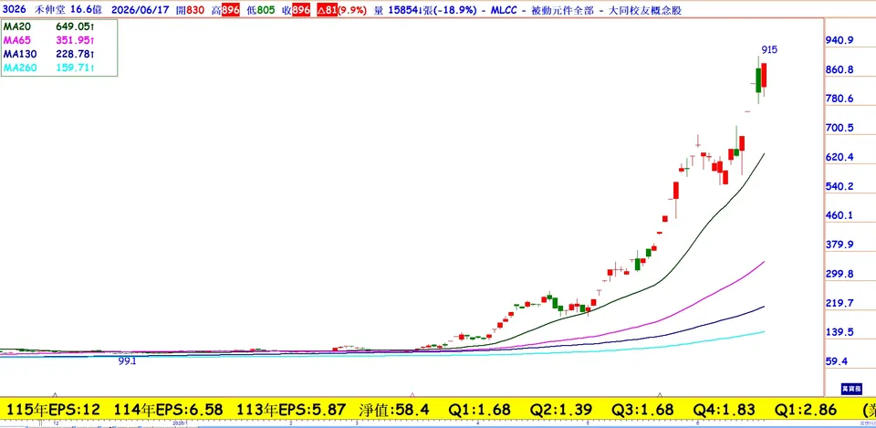Click the stock name 禾伸堂

coord(49,10)
